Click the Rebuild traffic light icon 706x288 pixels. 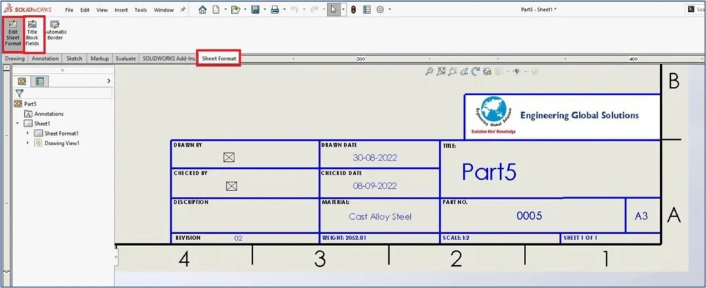coord(354,10)
